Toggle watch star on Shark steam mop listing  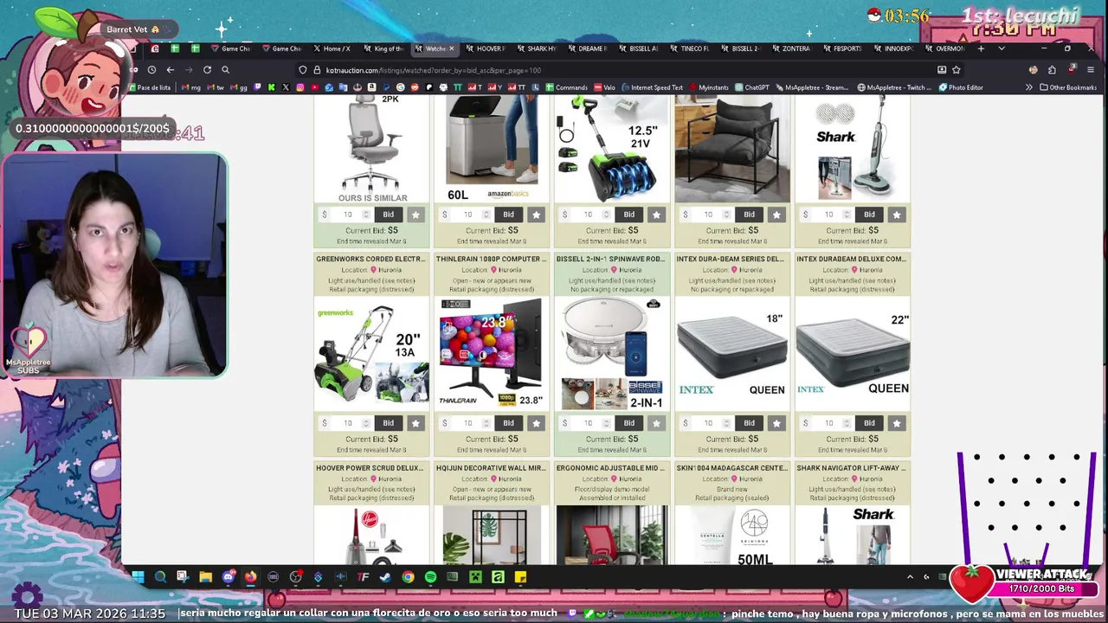click(x=897, y=215)
